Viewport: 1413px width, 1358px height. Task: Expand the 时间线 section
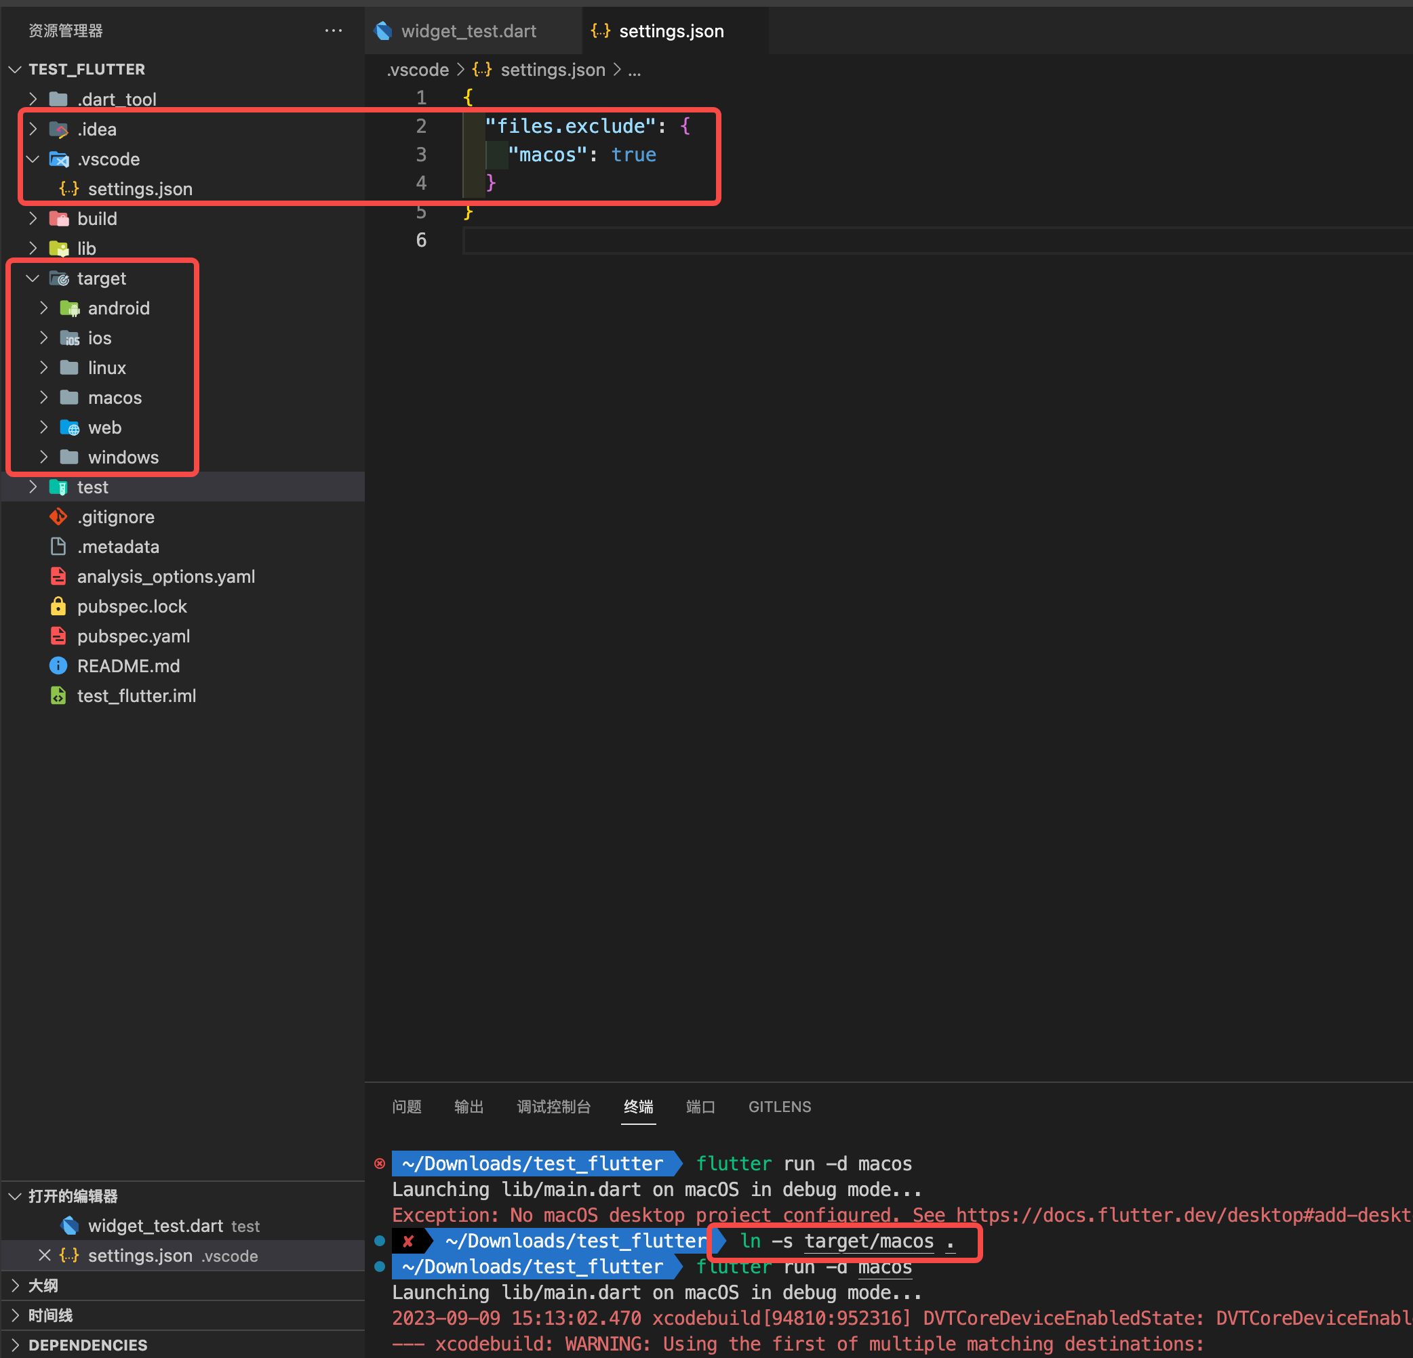click(x=15, y=1315)
